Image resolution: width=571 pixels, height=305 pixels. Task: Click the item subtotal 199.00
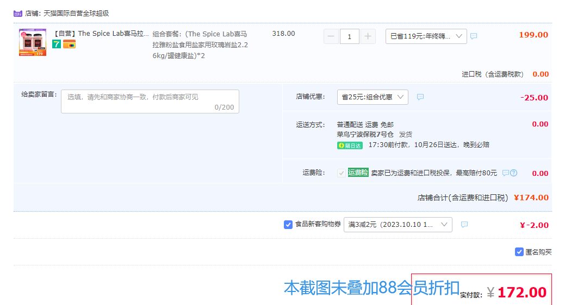(533, 35)
